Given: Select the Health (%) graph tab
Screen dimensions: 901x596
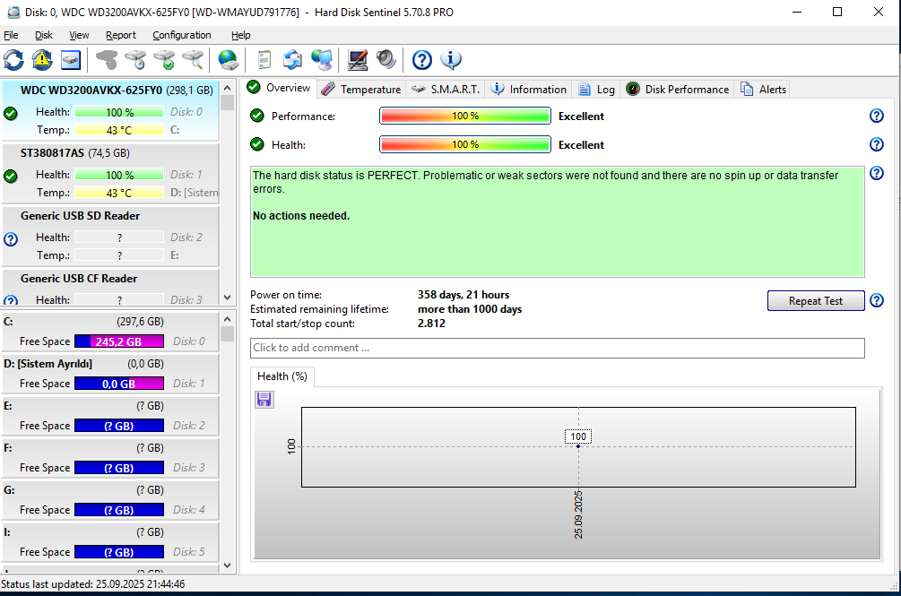Looking at the screenshot, I should 282,376.
